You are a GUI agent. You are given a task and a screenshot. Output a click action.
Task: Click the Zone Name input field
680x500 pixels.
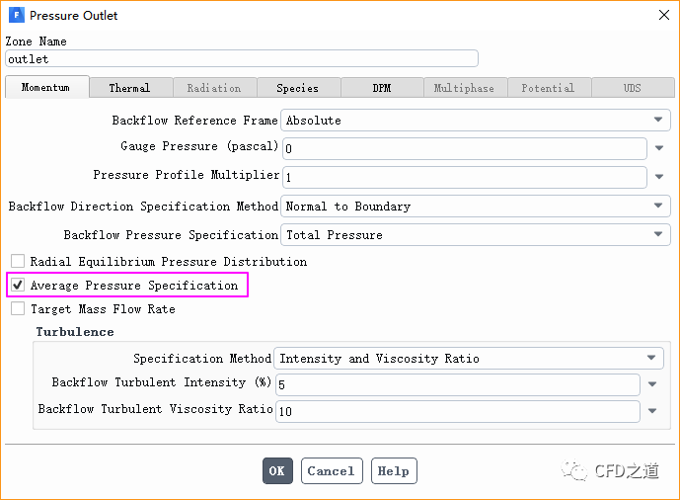point(242,59)
